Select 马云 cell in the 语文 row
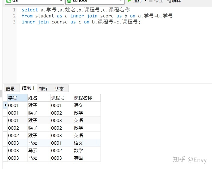This screenshot has width=212, height=169. coord(39,143)
